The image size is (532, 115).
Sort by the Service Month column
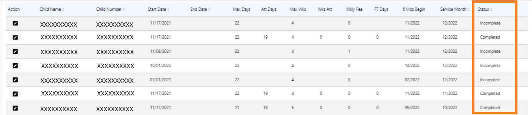(x=455, y=9)
